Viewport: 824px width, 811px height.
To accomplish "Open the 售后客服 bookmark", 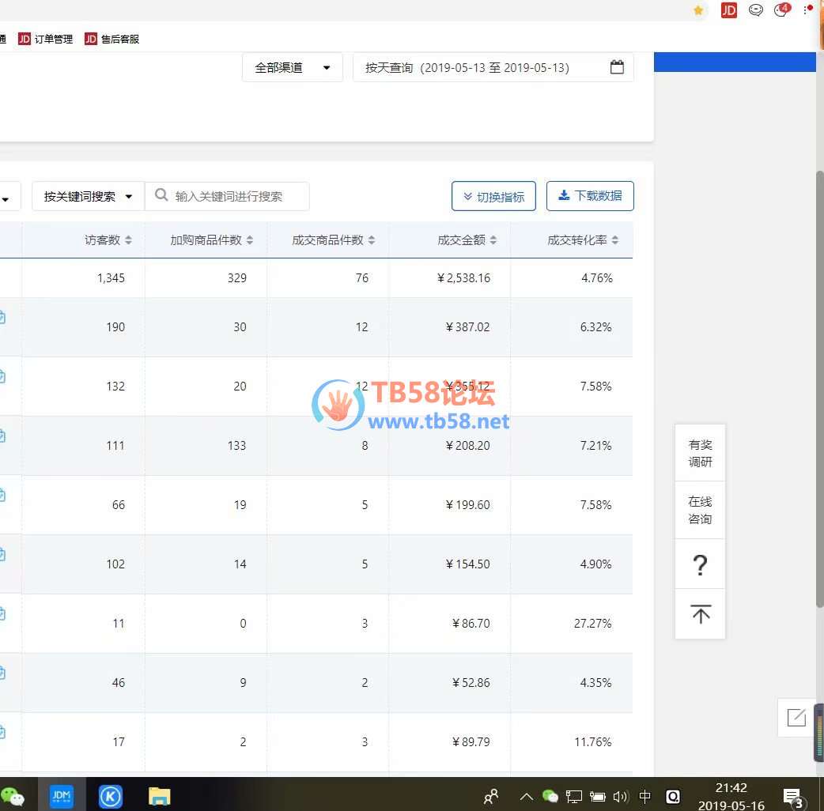I will 112,39.
